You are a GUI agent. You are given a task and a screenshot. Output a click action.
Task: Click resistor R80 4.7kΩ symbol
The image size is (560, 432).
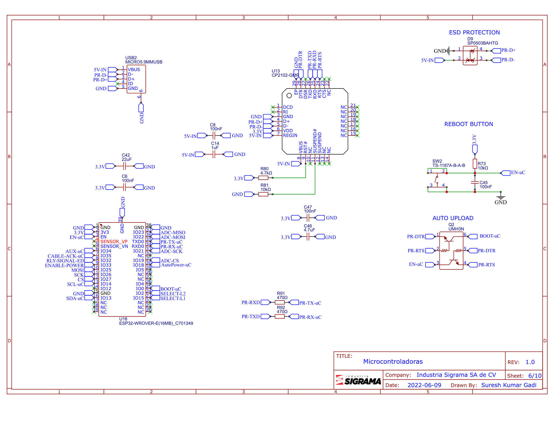[263, 178]
